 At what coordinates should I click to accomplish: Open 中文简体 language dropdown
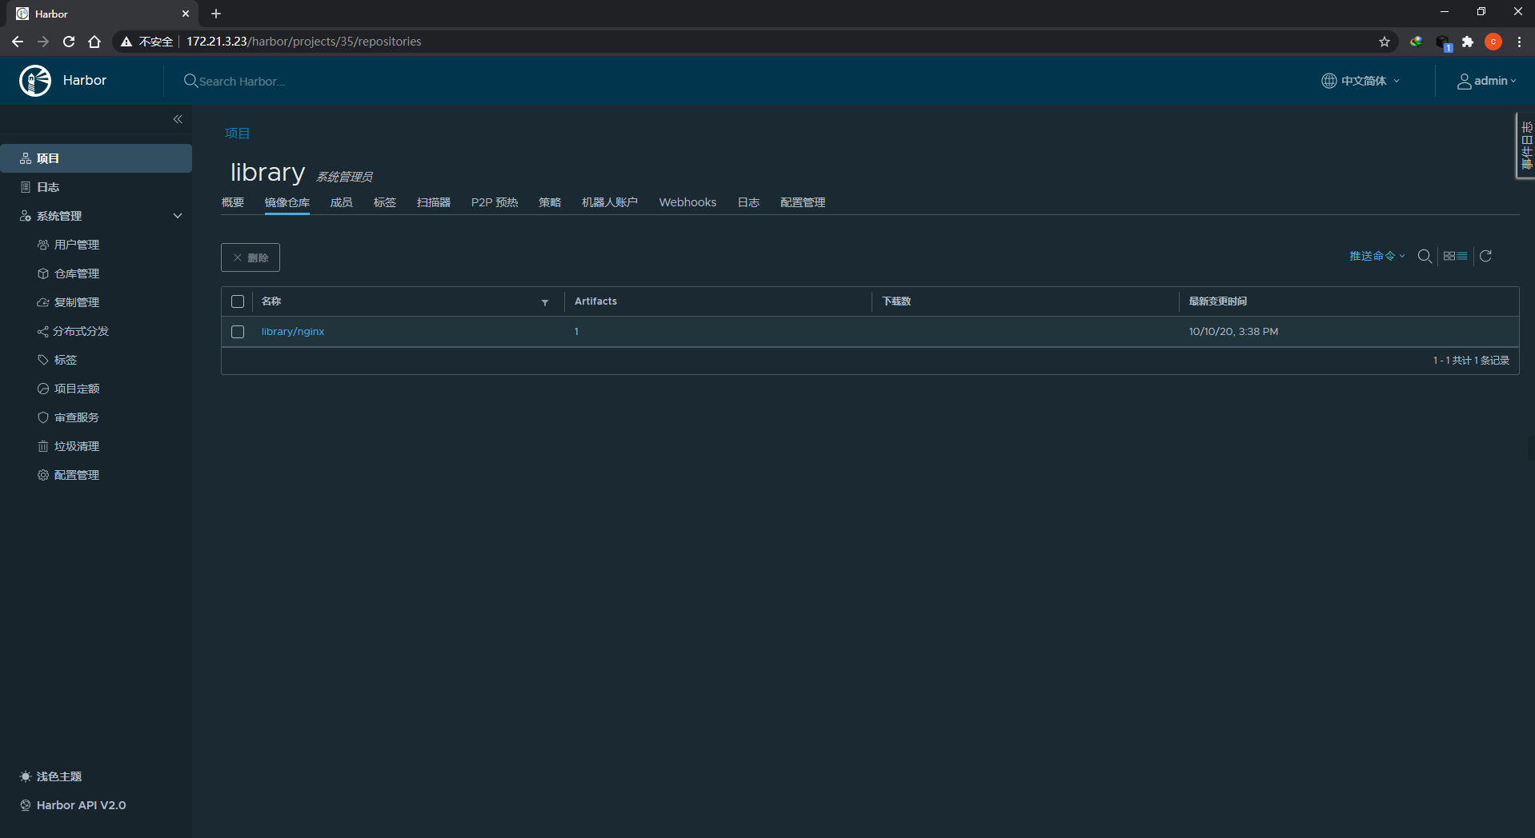point(1361,81)
